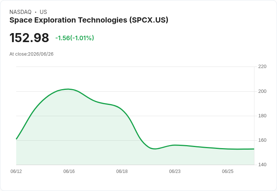This screenshot has height=191, width=277.
Task: Click the 180 price axis label
Action: (262, 116)
